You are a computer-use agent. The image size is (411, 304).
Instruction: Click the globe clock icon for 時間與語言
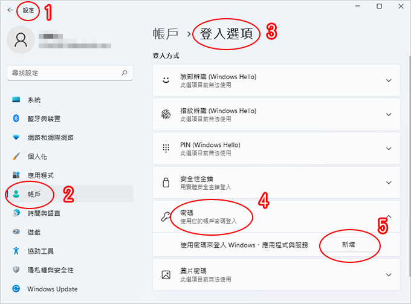(x=16, y=213)
